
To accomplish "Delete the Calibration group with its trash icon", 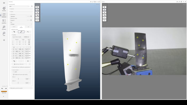I will click(x=31, y=20).
